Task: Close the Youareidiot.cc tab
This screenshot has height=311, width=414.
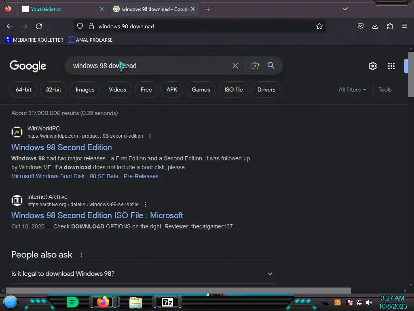Action: (x=101, y=9)
